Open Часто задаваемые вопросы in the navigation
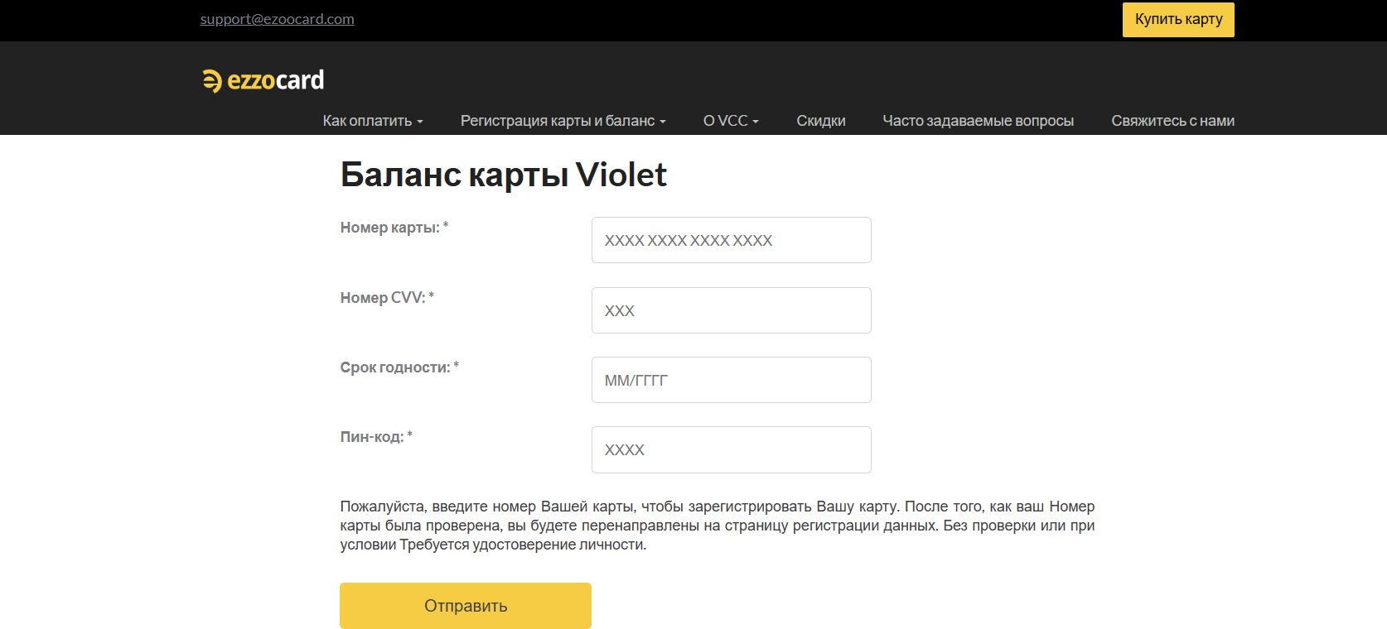The height and width of the screenshot is (629, 1387). tap(978, 121)
